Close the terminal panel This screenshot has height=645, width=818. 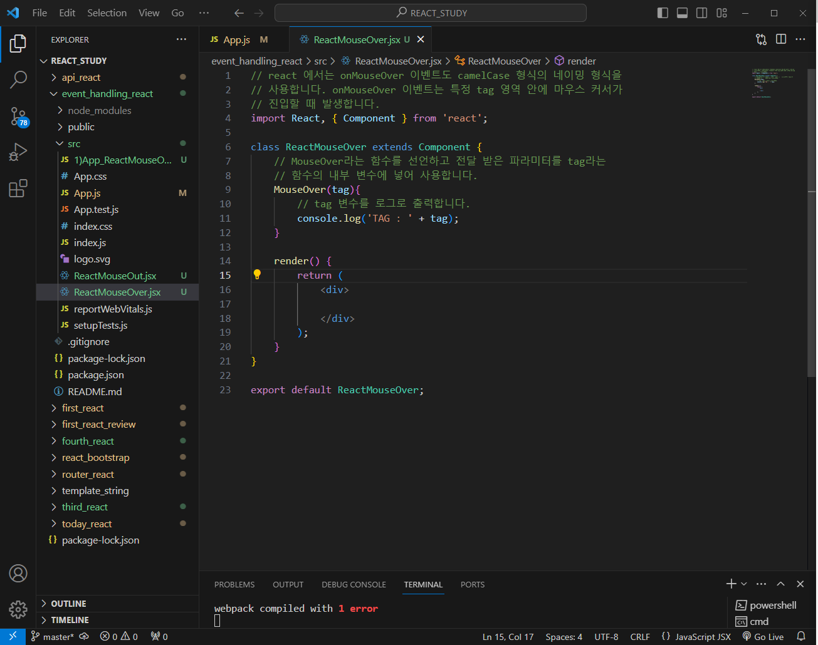click(800, 584)
